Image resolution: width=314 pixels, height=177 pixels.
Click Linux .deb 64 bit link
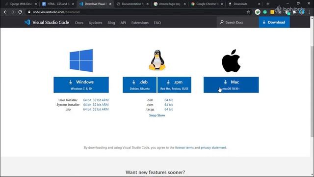click(168, 100)
